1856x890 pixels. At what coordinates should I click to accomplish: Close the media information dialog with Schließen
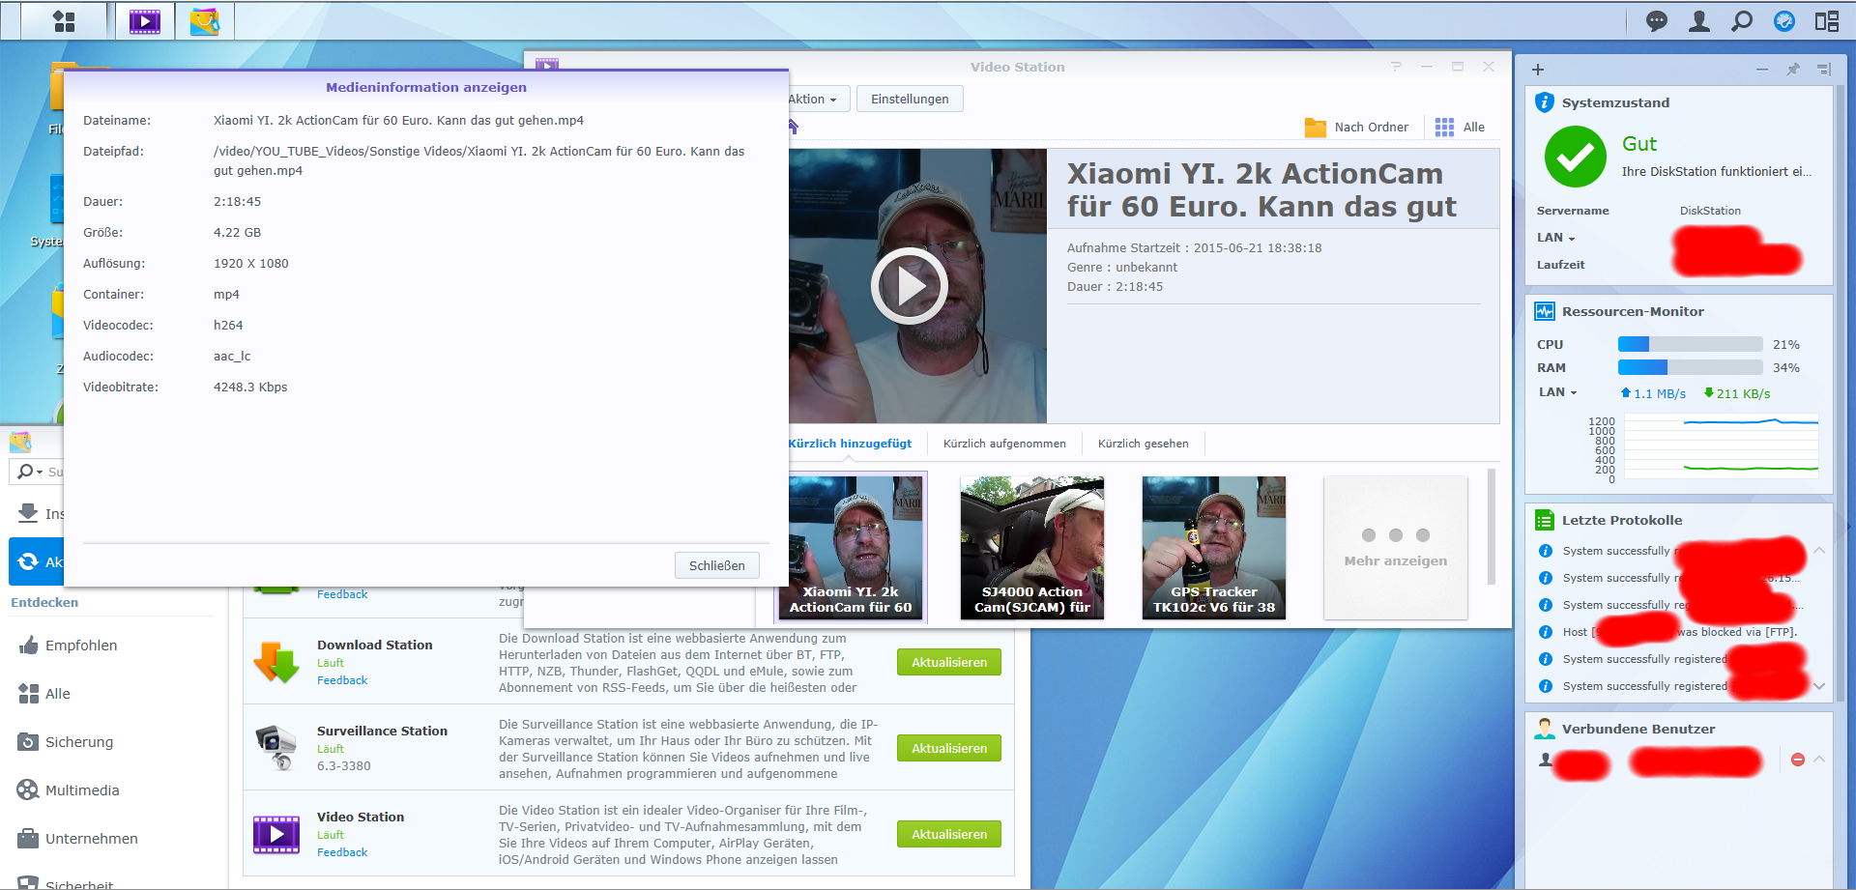coord(716,565)
